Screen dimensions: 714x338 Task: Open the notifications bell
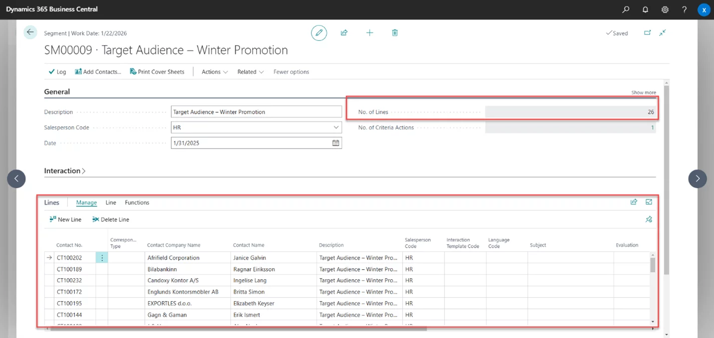coord(645,9)
